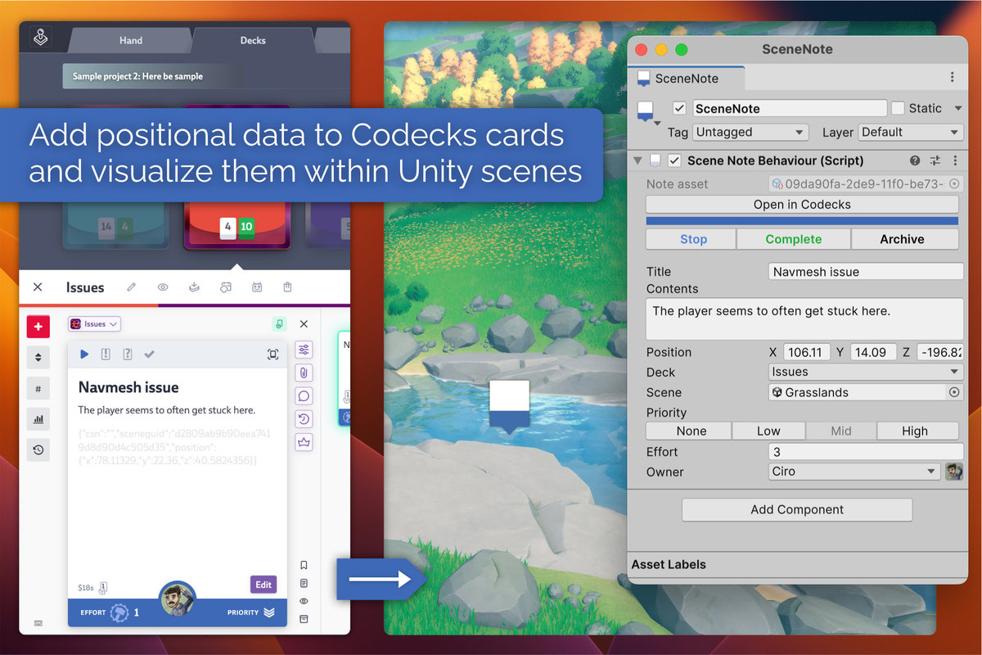Open the Issues deck dropdown on card
982x655 pixels.
95,324
